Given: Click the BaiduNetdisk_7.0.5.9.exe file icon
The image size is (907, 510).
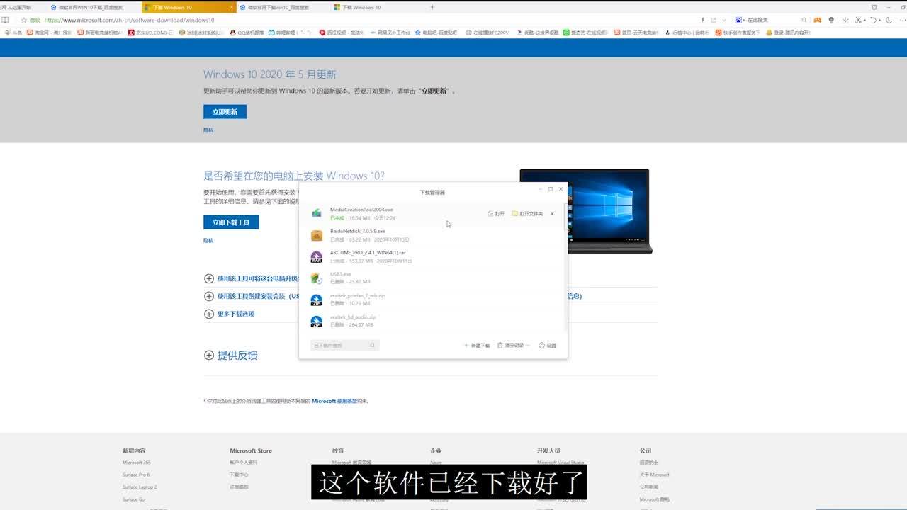Looking at the screenshot, I should tap(317, 235).
